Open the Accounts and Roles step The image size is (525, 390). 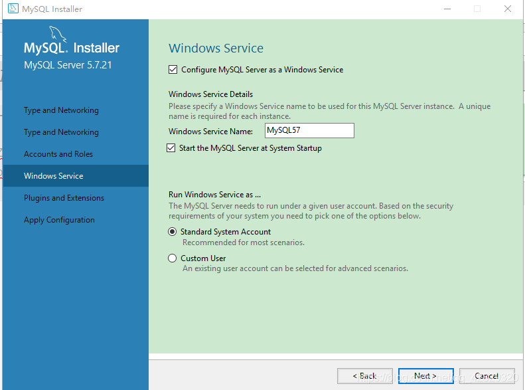click(58, 154)
